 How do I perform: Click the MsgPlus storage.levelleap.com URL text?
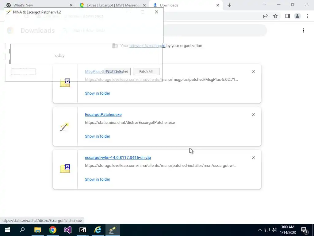161,80
